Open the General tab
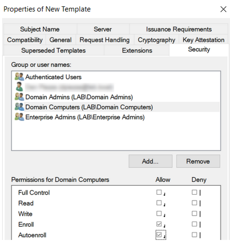230x241 pixels. point(60,40)
